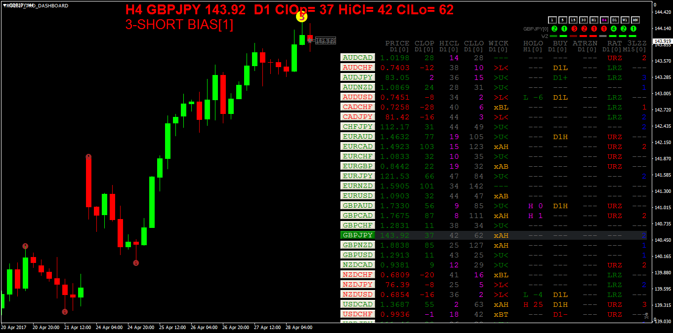Select the AUDNZD symbol button

[358, 87]
